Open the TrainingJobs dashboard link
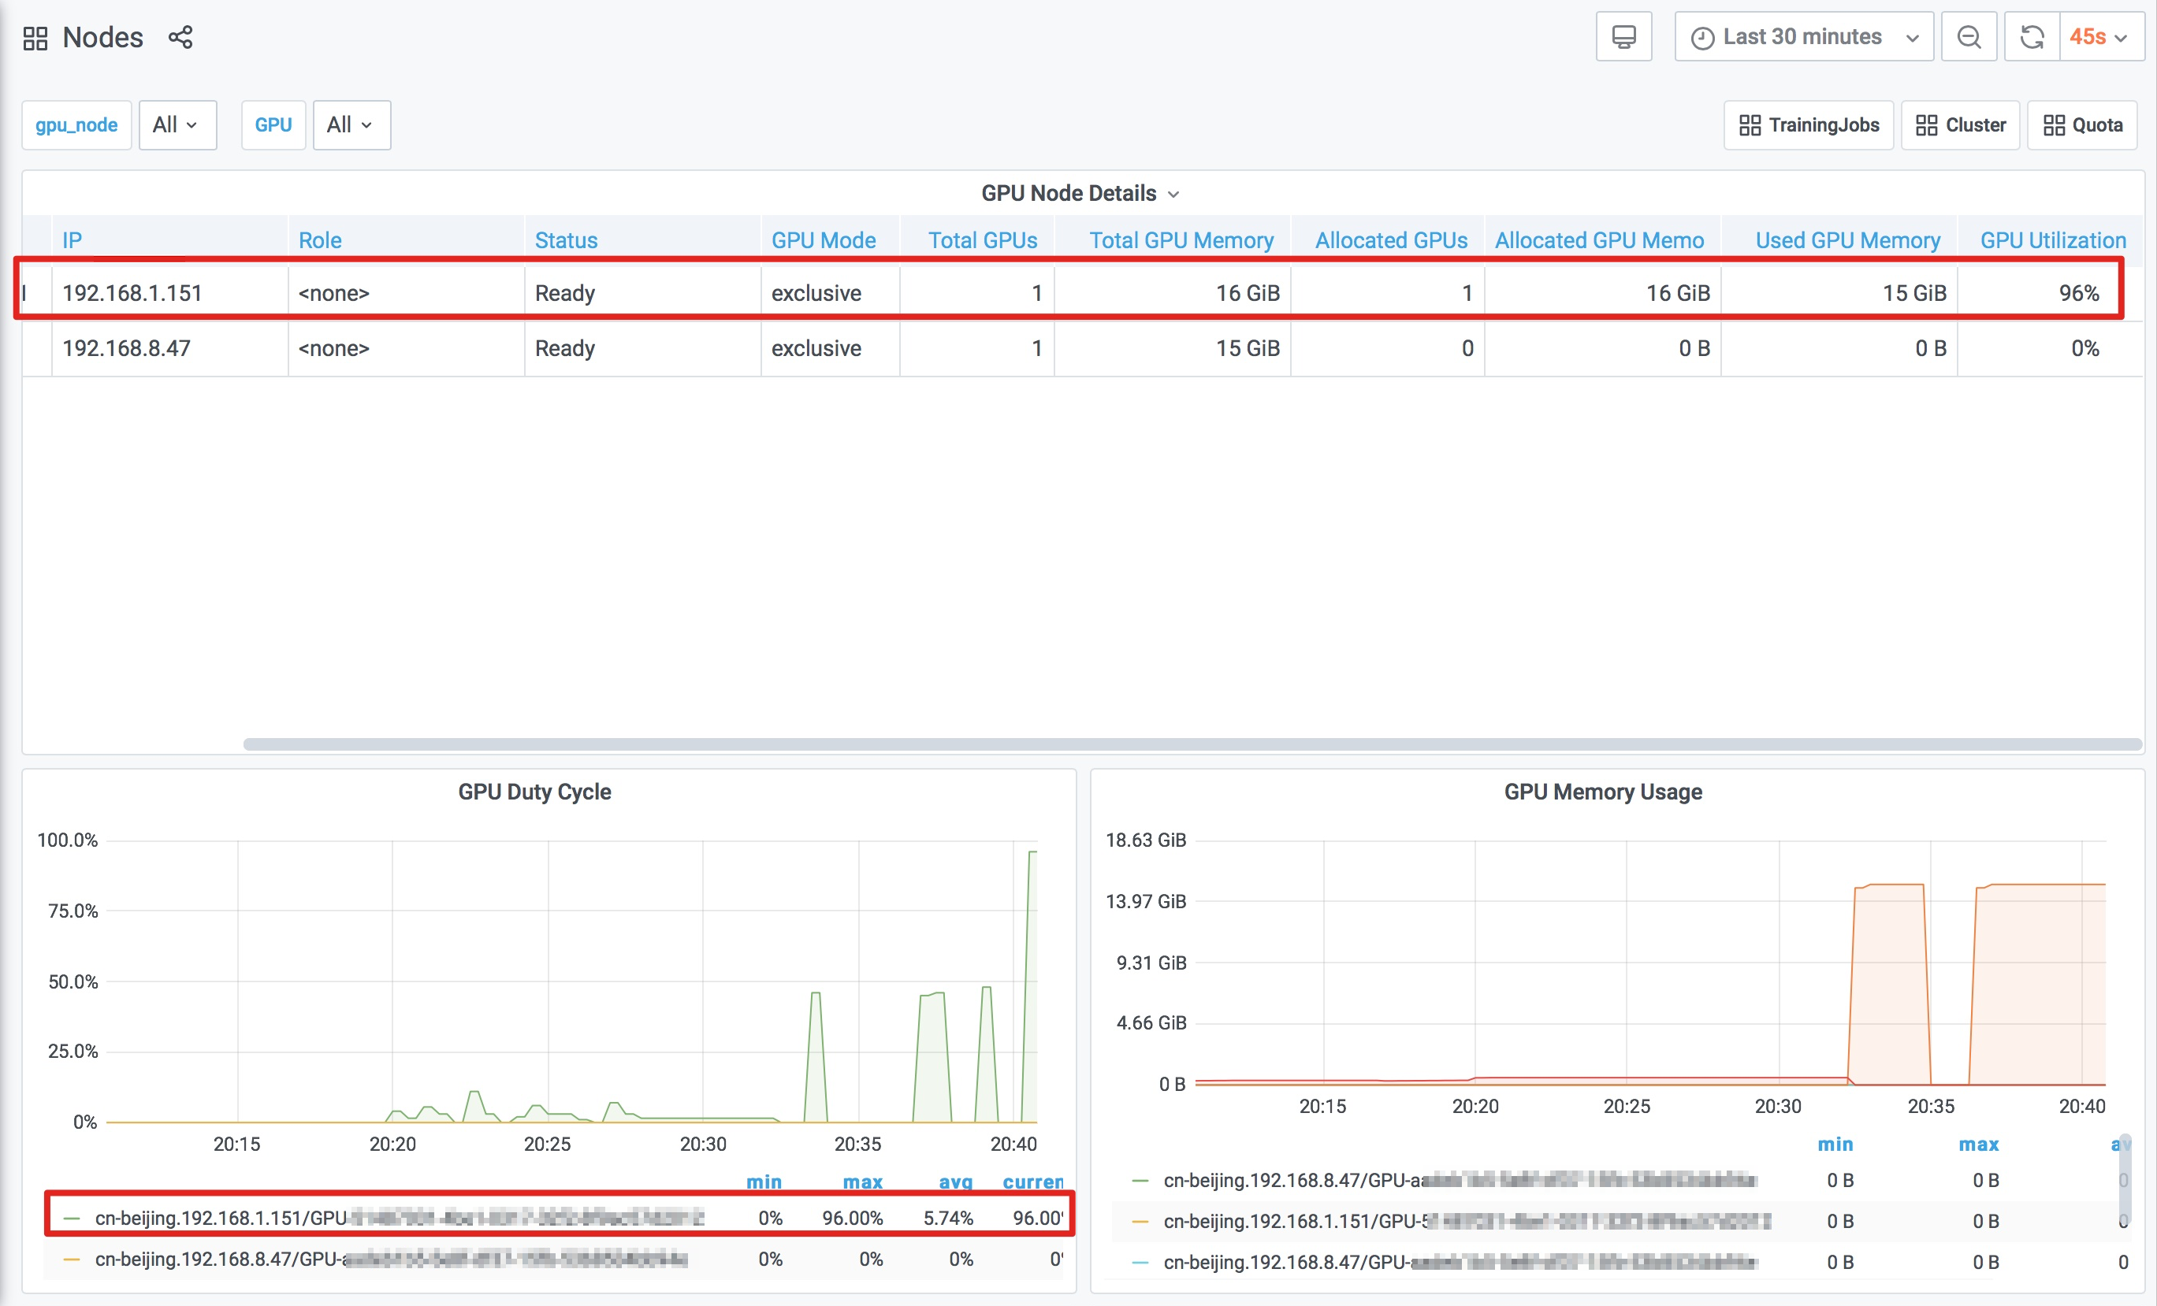 click(1809, 125)
